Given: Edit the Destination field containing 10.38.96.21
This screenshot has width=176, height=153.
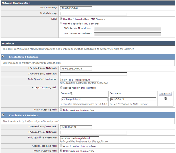Looking at the screenshot, I should (133, 99).
